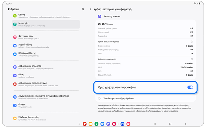206x127 pixels.
Task: Open Αρχική οθόνη home icon
Action: [15, 46]
